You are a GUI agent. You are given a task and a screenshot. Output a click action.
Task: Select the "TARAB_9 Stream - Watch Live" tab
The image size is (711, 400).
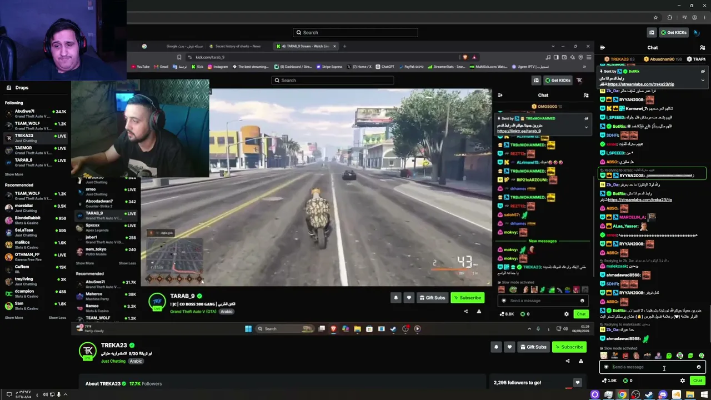[x=306, y=46]
